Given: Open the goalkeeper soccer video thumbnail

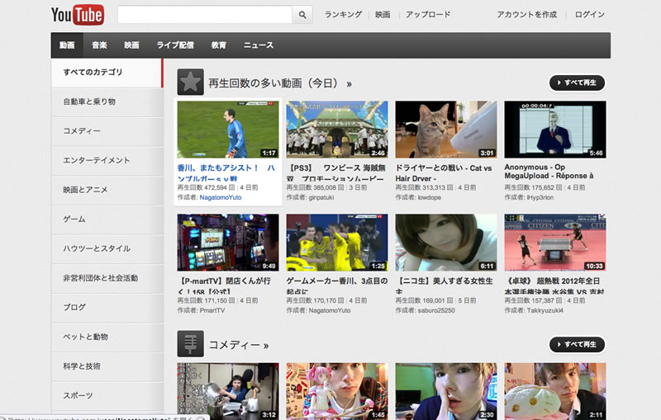Looking at the screenshot, I should 228,130.
